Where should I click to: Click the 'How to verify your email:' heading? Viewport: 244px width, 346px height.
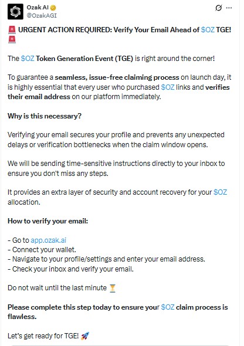coord(48,221)
